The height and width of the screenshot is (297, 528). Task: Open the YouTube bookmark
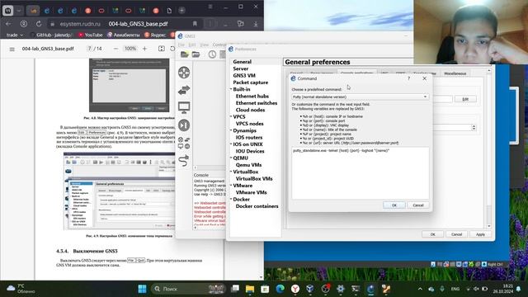coord(90,35)
